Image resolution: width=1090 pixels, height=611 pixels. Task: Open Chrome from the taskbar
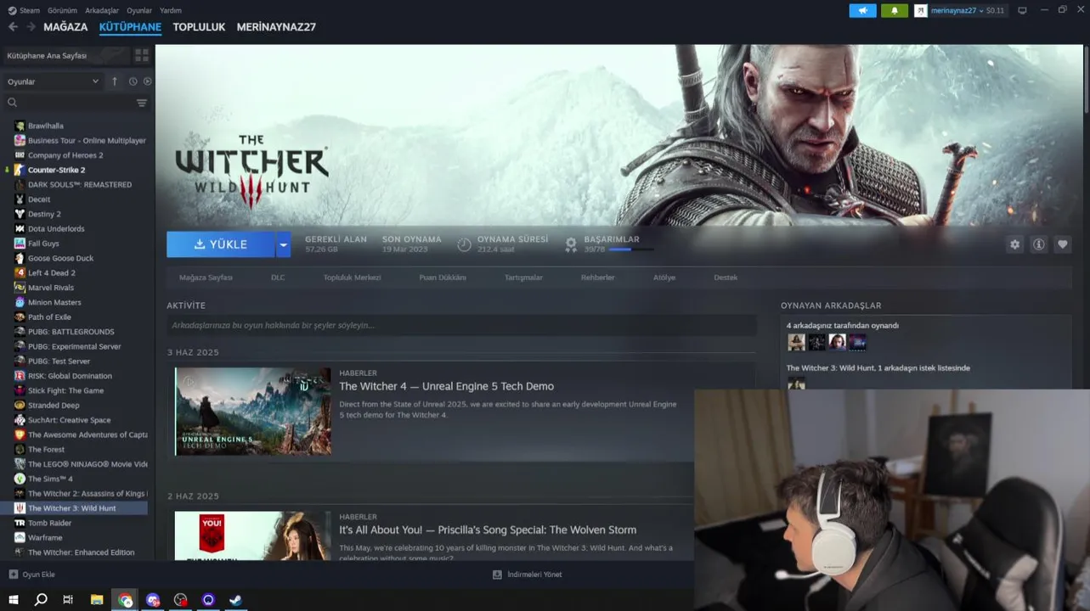126,600
